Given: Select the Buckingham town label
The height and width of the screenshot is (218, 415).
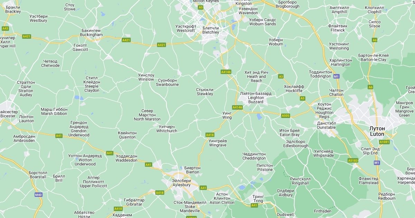Looking at the screenshot, I should [91, 33].
